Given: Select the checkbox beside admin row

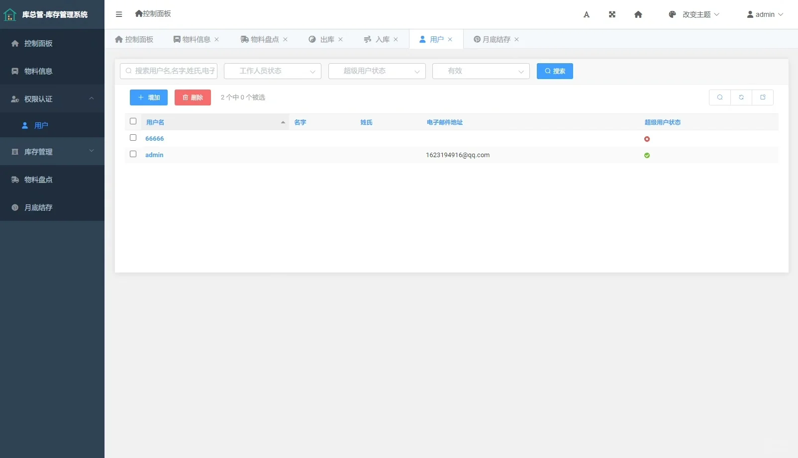Looking at the screenshot, I should [133, 154].
